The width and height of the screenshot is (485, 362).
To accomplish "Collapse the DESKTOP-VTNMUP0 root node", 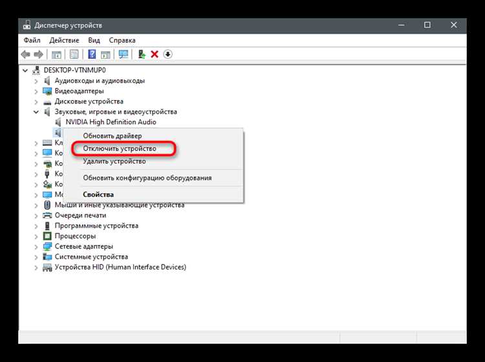I will [25, 71].
